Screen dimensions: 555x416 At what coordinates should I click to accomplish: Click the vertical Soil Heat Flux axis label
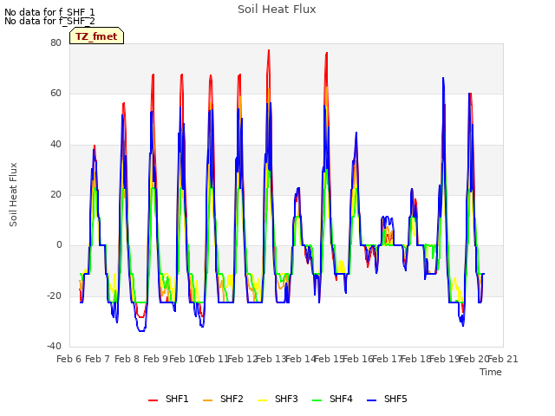tap(13, 194)
